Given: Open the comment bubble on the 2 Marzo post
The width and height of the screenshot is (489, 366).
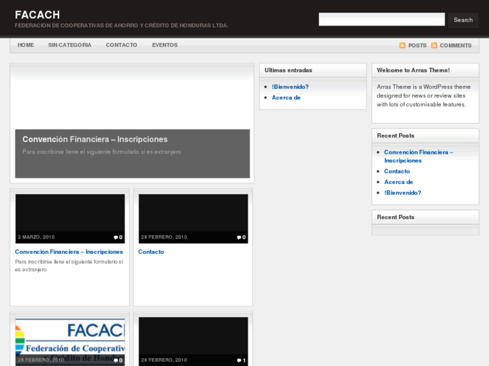Looking at the screenshot, I should tap(118, 237).
